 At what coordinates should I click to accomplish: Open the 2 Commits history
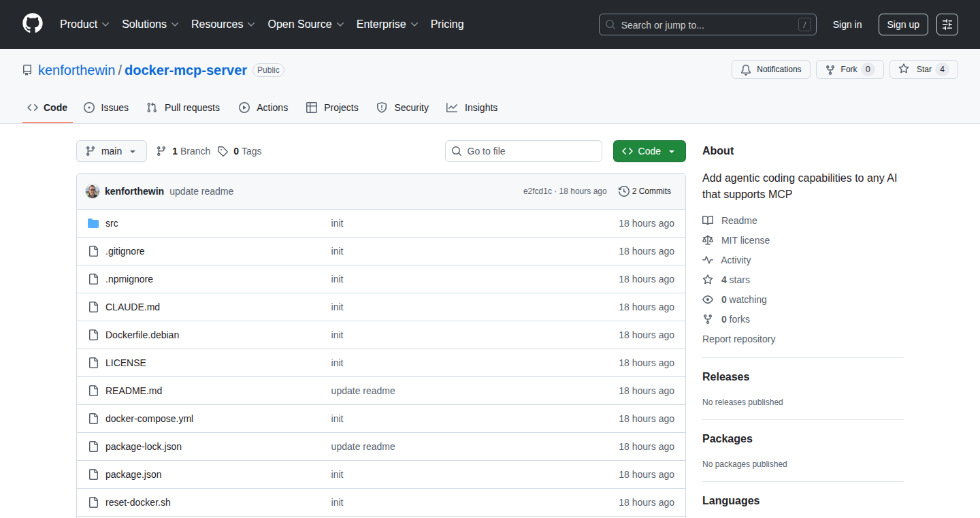[x=644, y=191]
